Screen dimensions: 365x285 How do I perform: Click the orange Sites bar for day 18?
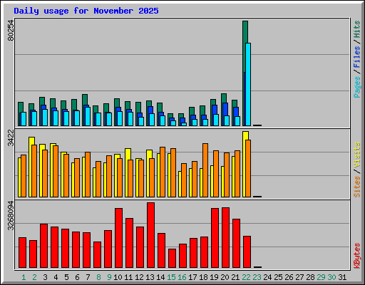coord(205,170)
